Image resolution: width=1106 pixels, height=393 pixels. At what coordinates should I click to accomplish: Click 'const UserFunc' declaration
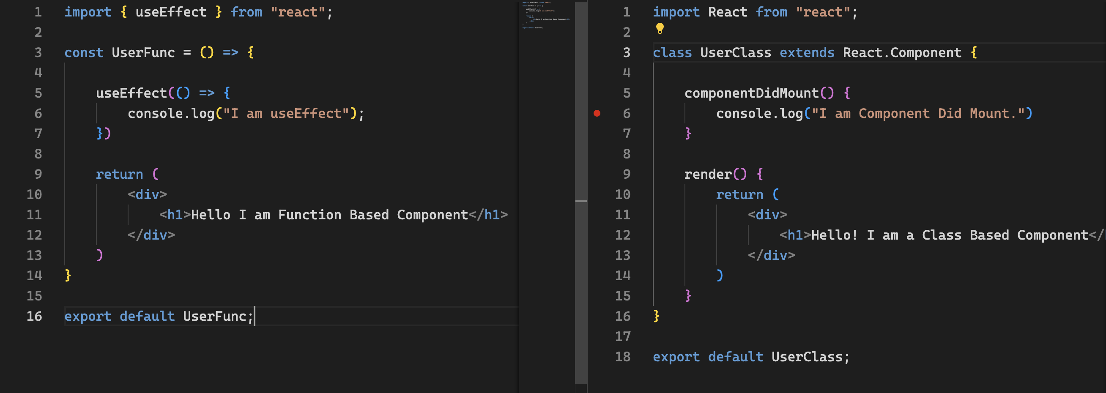[x=120, y=52]
